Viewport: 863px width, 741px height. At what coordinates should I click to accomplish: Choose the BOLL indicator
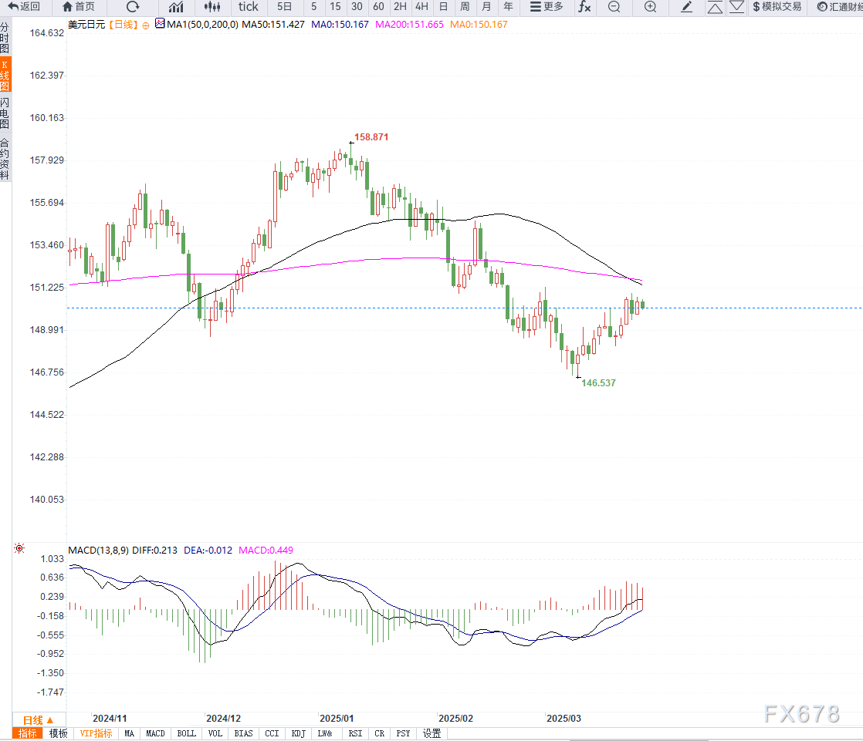[x=187, y=733]
